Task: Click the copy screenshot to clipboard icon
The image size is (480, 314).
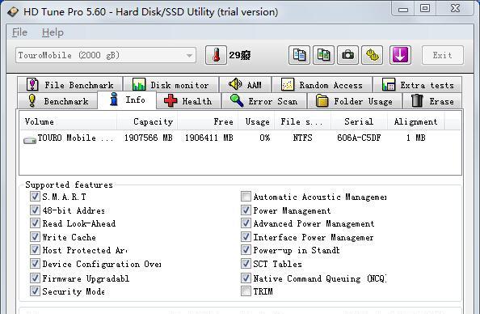Action: (323, 55)
